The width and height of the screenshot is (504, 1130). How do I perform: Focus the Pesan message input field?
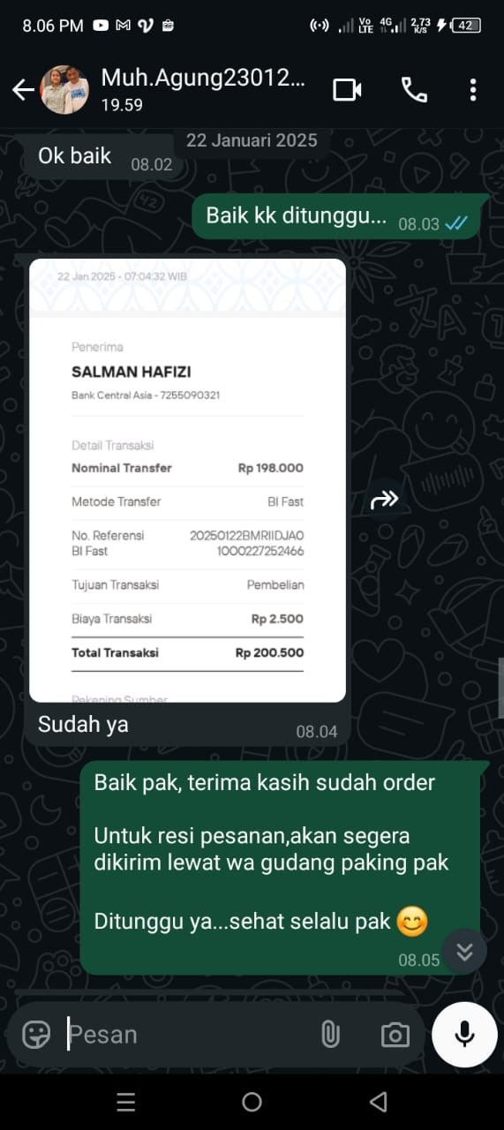pos(185,1034)
